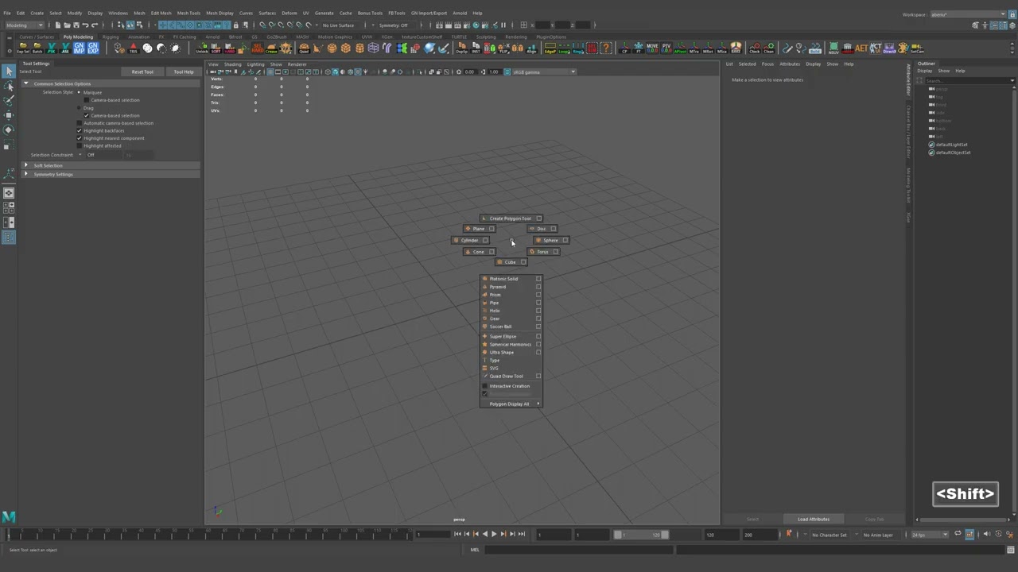1018x572 pixels.
Task: Click the question mark shelf icon
Action: (606, 48)
